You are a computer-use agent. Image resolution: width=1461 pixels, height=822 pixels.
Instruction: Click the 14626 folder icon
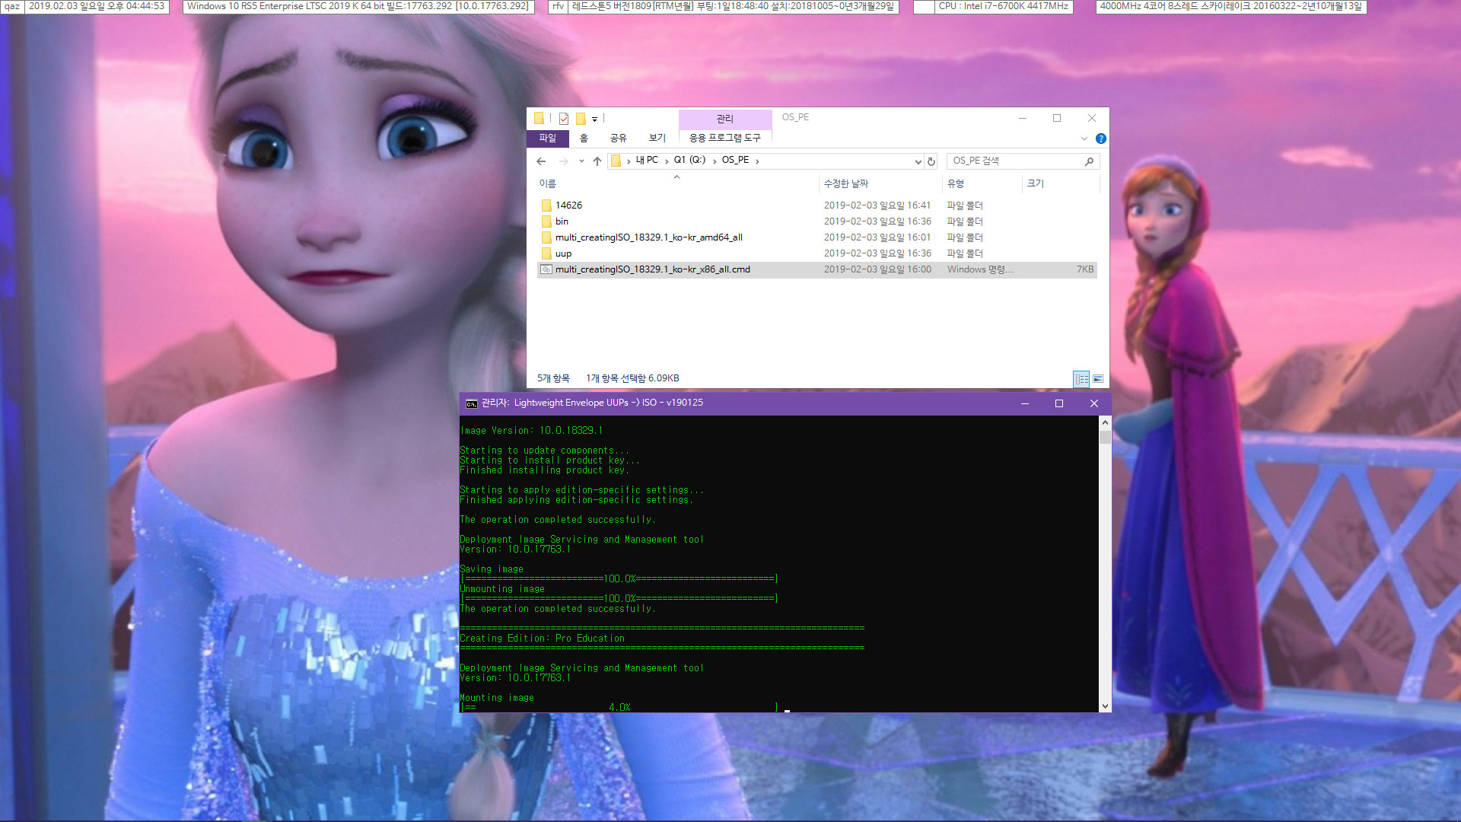tap(546, 205)
